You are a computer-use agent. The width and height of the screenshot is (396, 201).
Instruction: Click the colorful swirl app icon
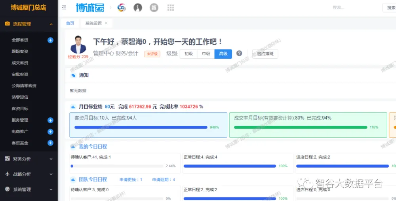[x=122, y=8]
